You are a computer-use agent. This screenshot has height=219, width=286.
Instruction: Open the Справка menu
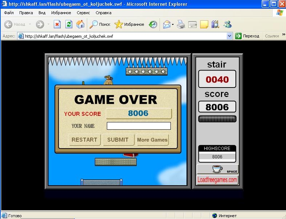(x=104, y=13)
